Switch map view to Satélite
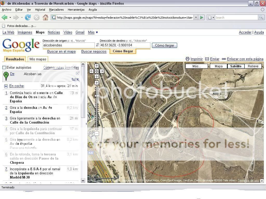The width and height of the screenshot is (266, 199). click(x=236, y=66)
